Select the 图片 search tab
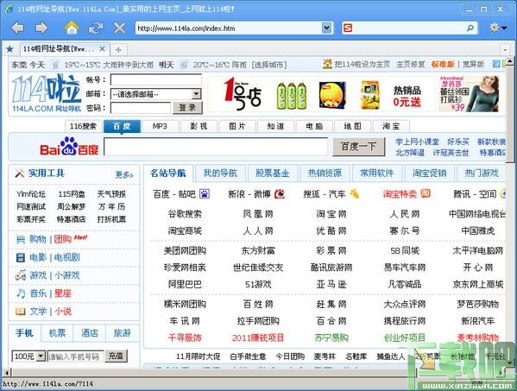Viewport: 517px width, 391px height. pos(237,126)
